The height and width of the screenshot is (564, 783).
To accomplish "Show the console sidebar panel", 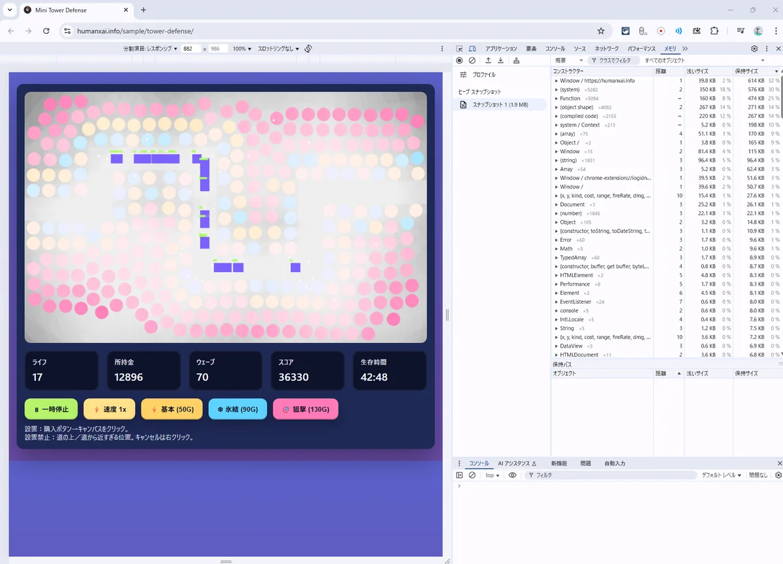I will click(459, 475).
